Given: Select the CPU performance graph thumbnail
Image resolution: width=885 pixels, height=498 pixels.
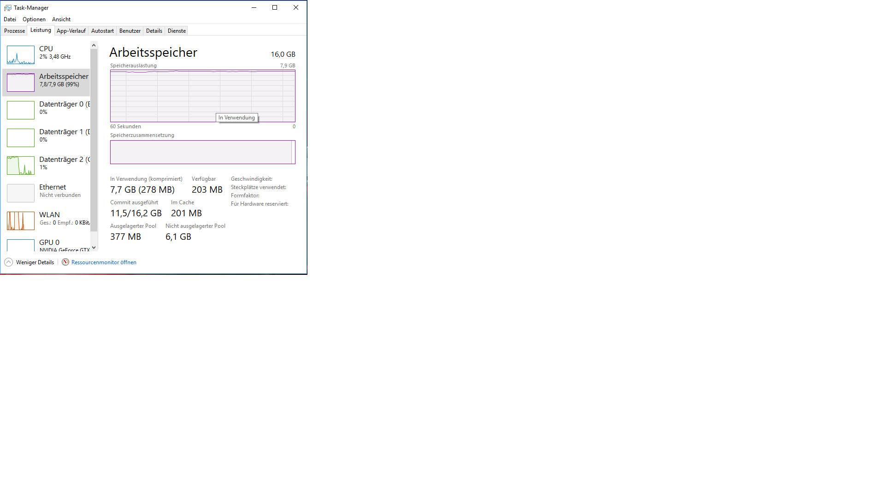Looking at the screenshot, I should click(x=21, y=55).
